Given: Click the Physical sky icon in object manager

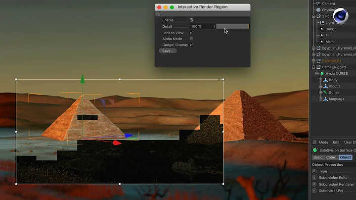Looking at the screenshot, I should (318, 10).
